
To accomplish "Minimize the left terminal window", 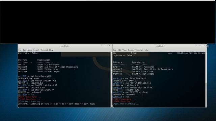I will 101,46.
